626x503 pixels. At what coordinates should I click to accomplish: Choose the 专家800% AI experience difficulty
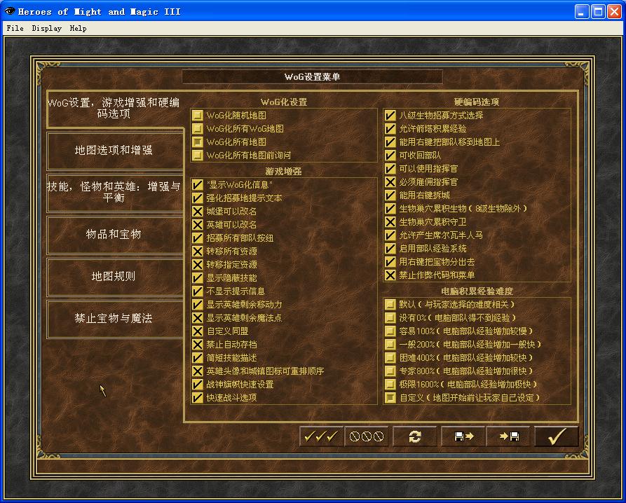point(390,371)
